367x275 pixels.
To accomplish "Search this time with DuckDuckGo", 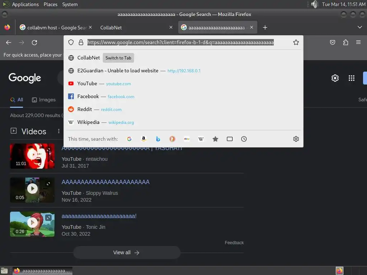I will (172, 139).
